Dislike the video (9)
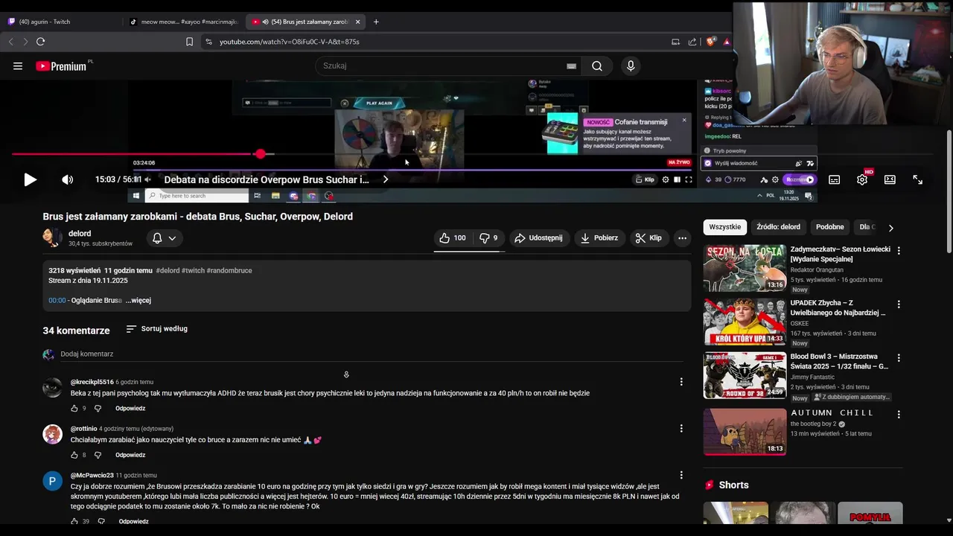The width and height of the screenshot is (953, 536). point(488,238)
